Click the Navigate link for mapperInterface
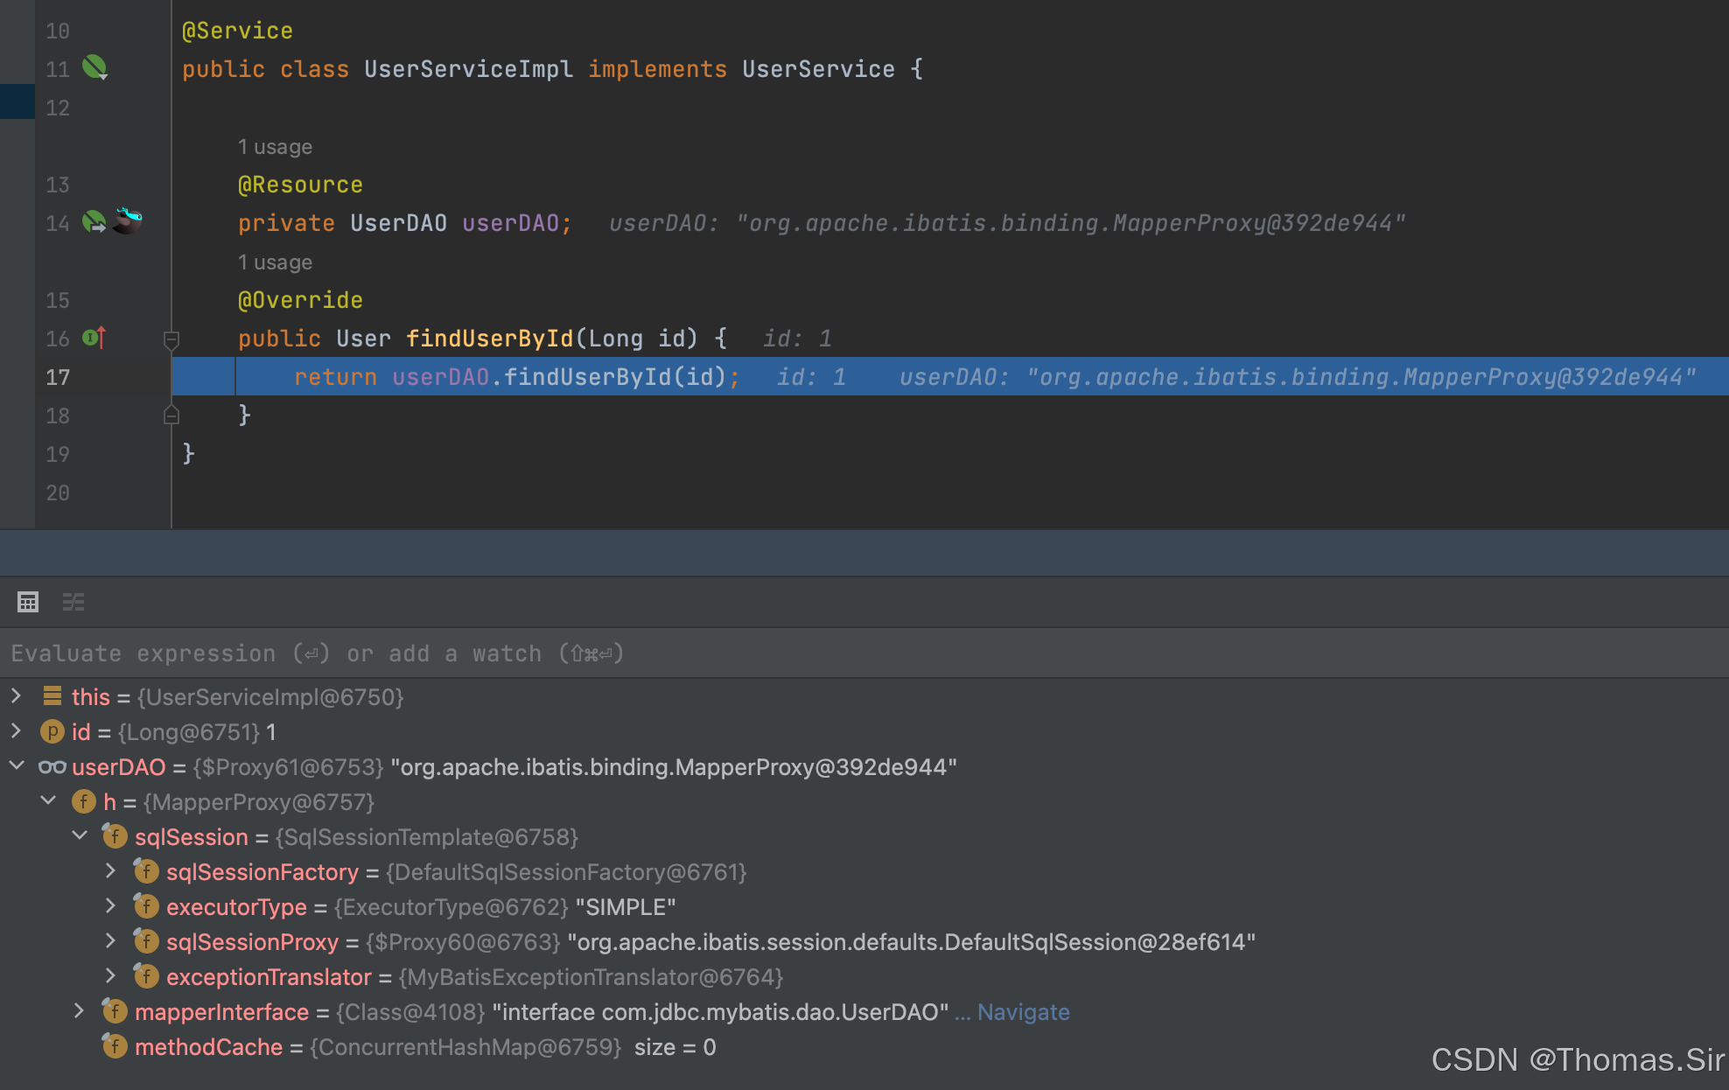Image resolution: width=1729 pixels, height=1090 pixels. pos(1023,1012)
